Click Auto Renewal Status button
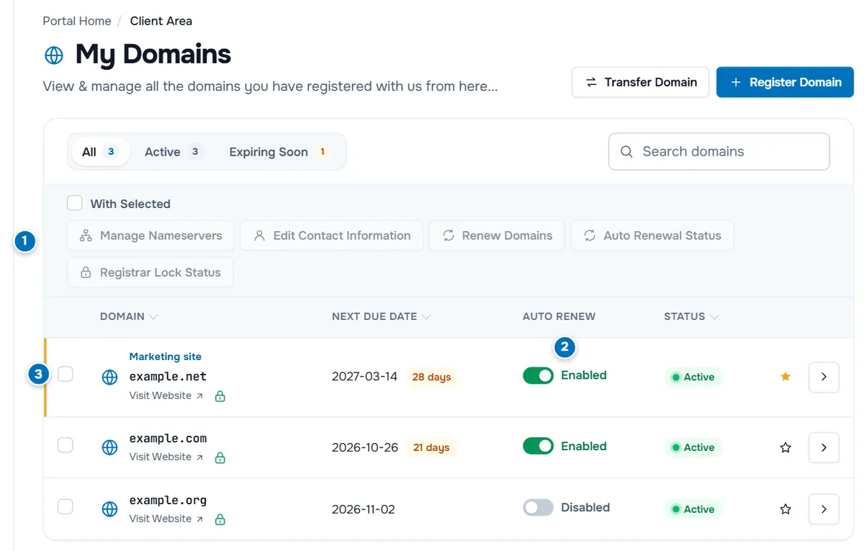This screenshot has width=864, height=551. click(652, 236)
